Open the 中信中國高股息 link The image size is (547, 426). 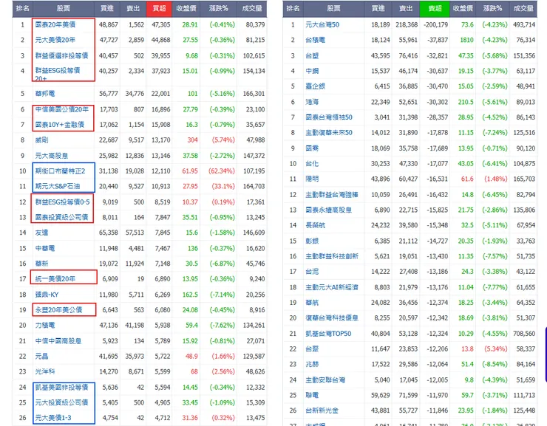tap(58, 341)
